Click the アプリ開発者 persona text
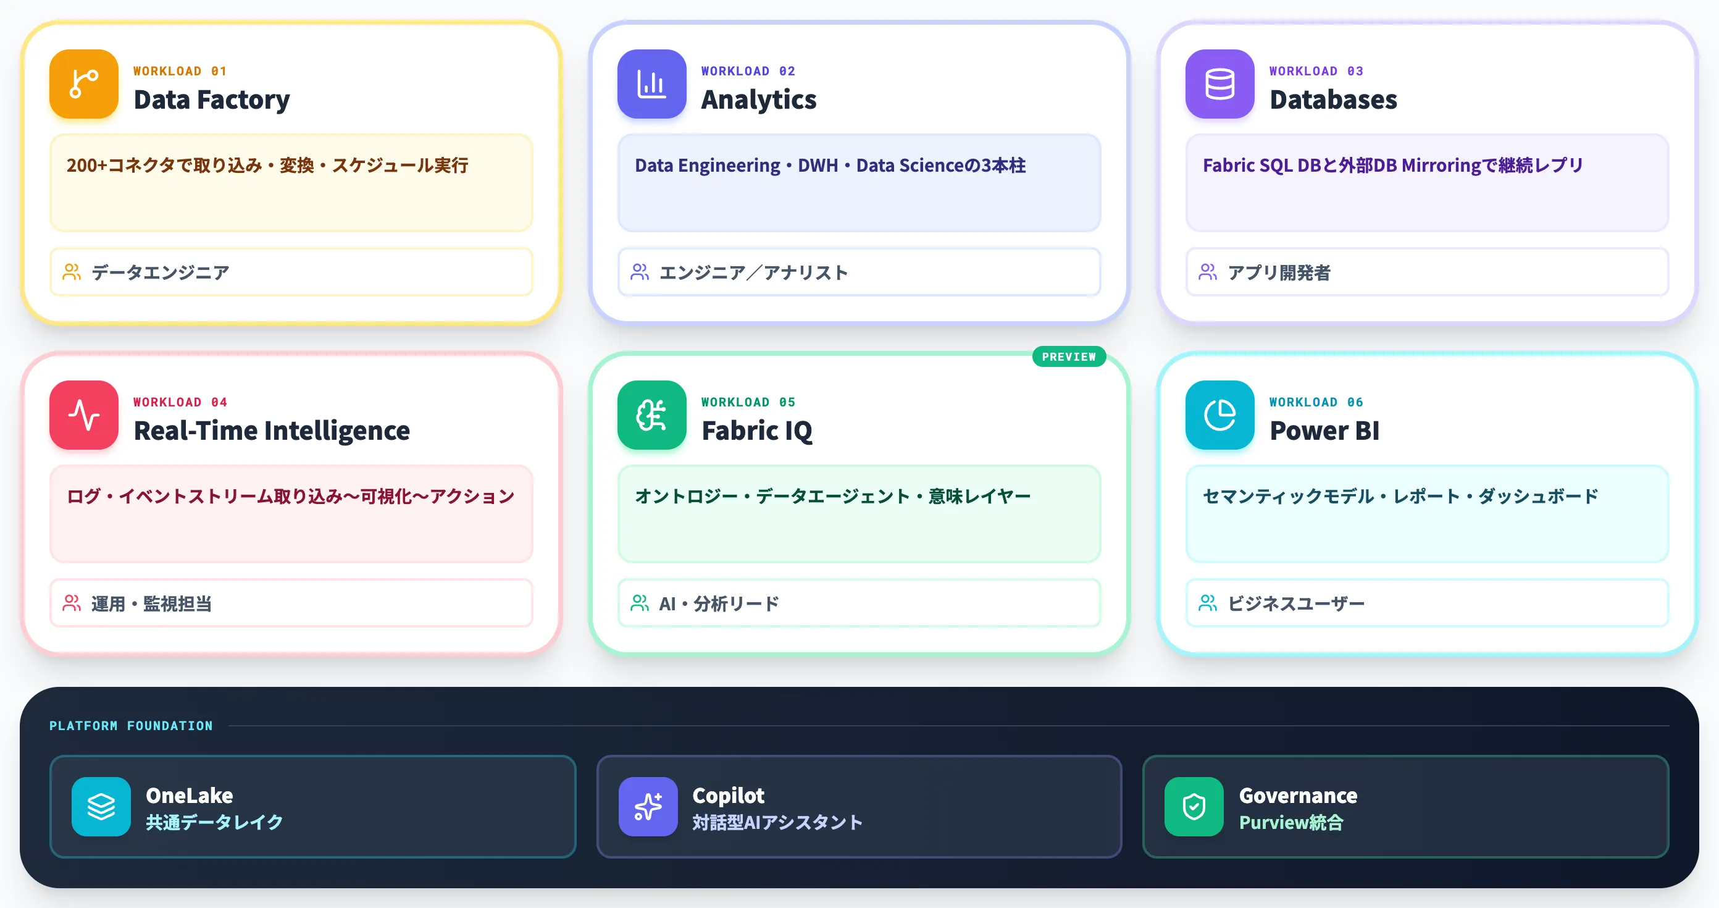Viewport: 1719px width, 908px height. [x=1279, y=272]
